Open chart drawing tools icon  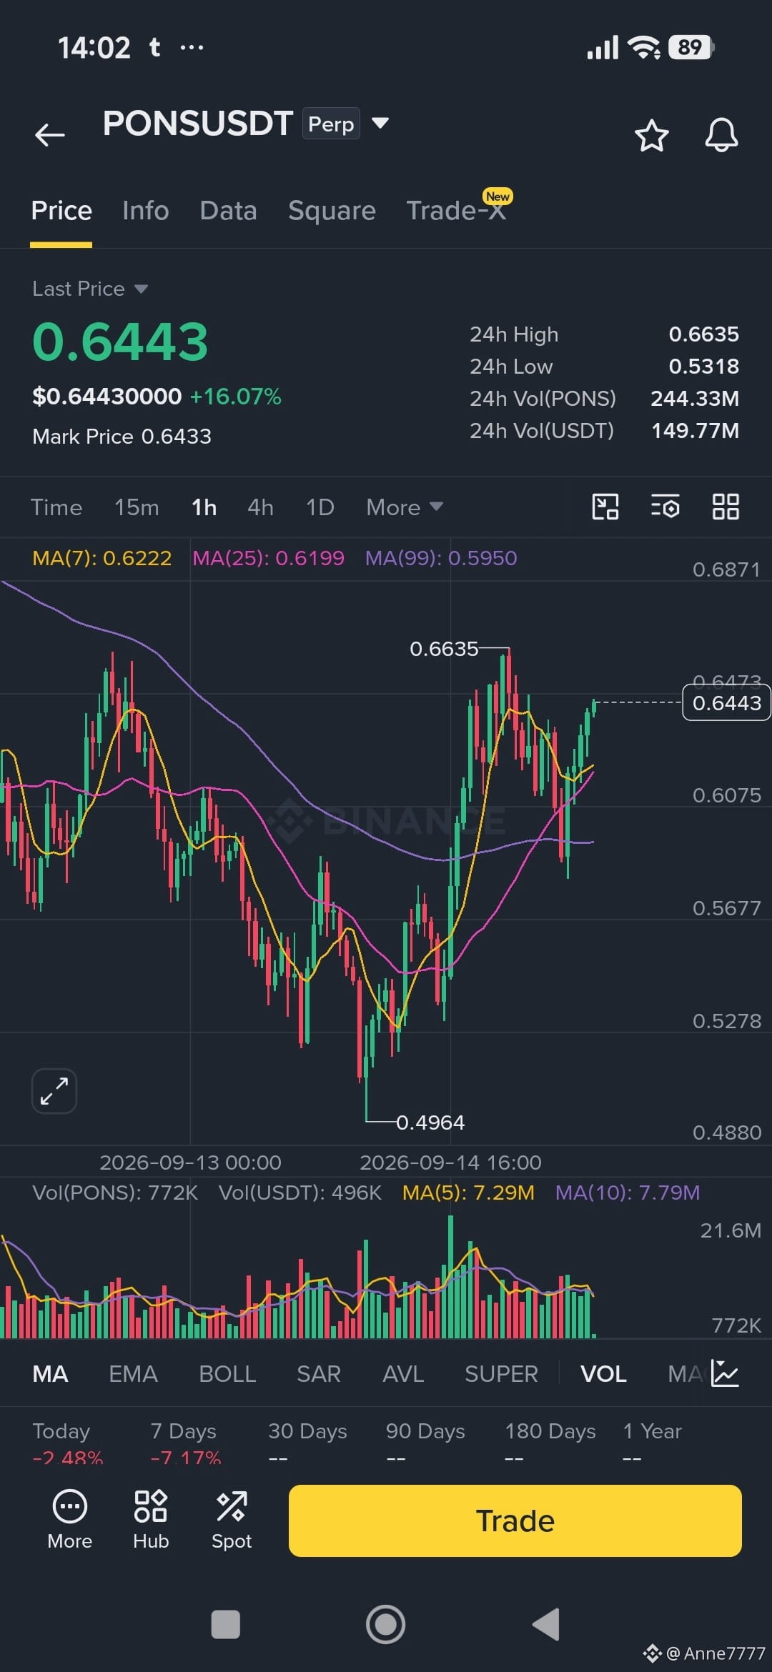[605, 507]
